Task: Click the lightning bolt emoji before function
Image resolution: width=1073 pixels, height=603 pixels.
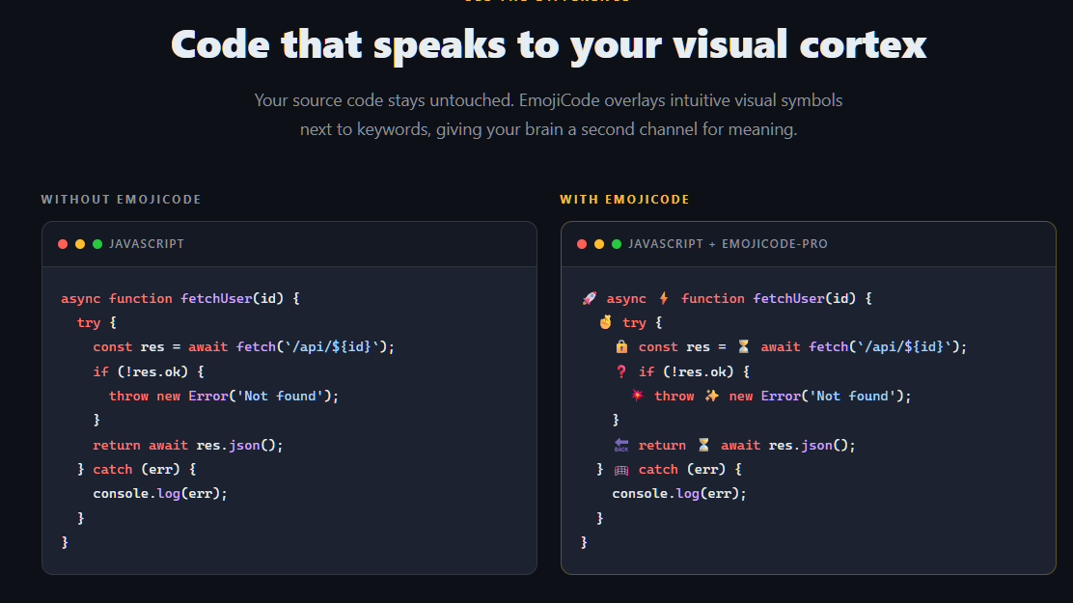Action: (x=664, y=299)
